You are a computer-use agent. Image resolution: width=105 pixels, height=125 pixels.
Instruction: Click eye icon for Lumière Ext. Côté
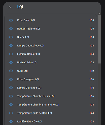11,121
